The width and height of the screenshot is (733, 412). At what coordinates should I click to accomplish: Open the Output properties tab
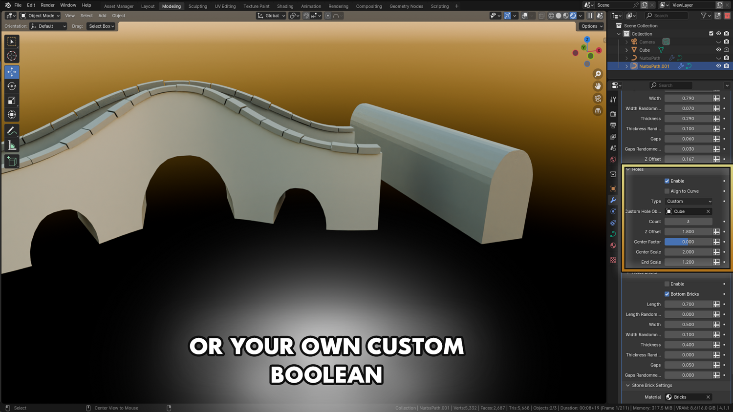pos(613,125)
